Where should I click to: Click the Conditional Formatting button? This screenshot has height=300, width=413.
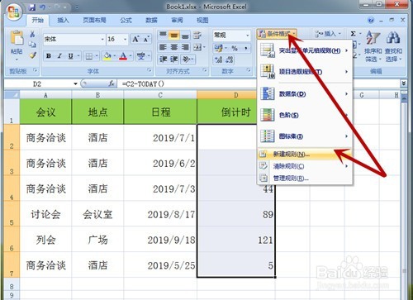pyautogui.click(x=277, y=34)
